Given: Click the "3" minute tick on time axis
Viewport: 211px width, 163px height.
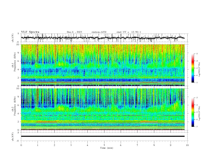Looking at the screenshot, I should (71, 145).
